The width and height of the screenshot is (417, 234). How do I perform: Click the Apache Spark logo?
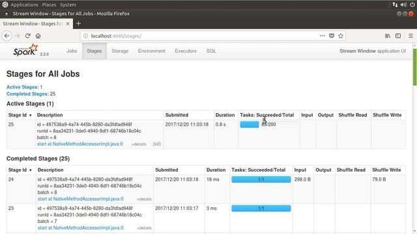coord(26,50)
